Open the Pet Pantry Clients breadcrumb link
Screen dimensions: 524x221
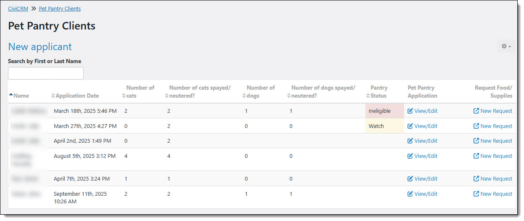tap(60, 8)
